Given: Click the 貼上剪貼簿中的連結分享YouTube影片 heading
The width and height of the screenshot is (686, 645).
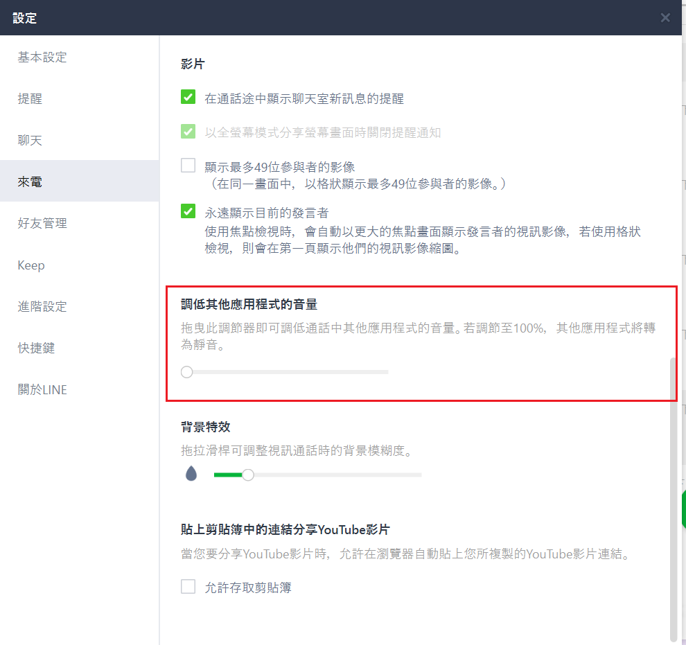Looking at the screenshot, I should pos(285,529).
